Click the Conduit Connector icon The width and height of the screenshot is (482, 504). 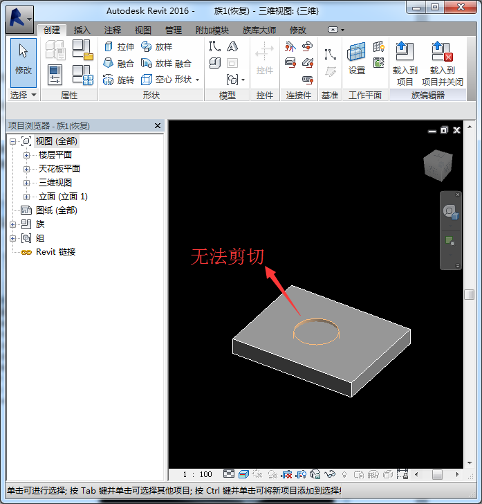(x=307, y=80)
